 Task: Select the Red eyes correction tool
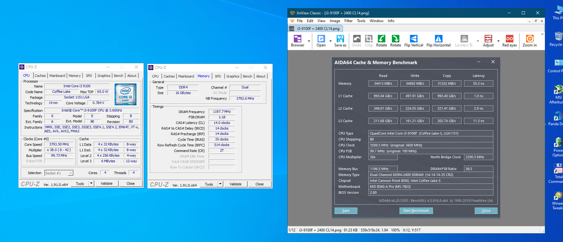(x=509, y=41)
